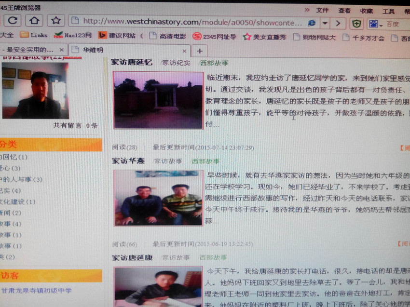Go to the browser home page icon

pyautogui.click(x=34, y=20)
